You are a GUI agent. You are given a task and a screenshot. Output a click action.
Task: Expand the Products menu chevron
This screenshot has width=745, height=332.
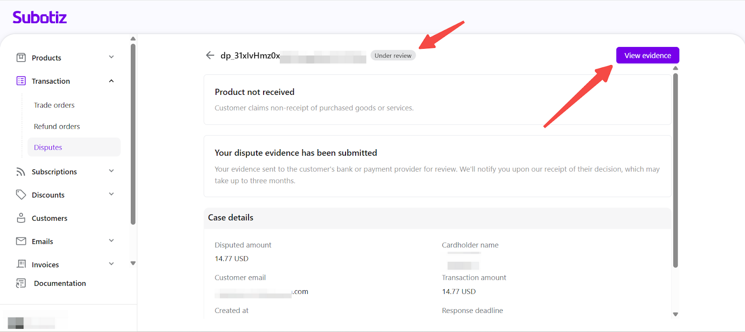coord(111,57)
